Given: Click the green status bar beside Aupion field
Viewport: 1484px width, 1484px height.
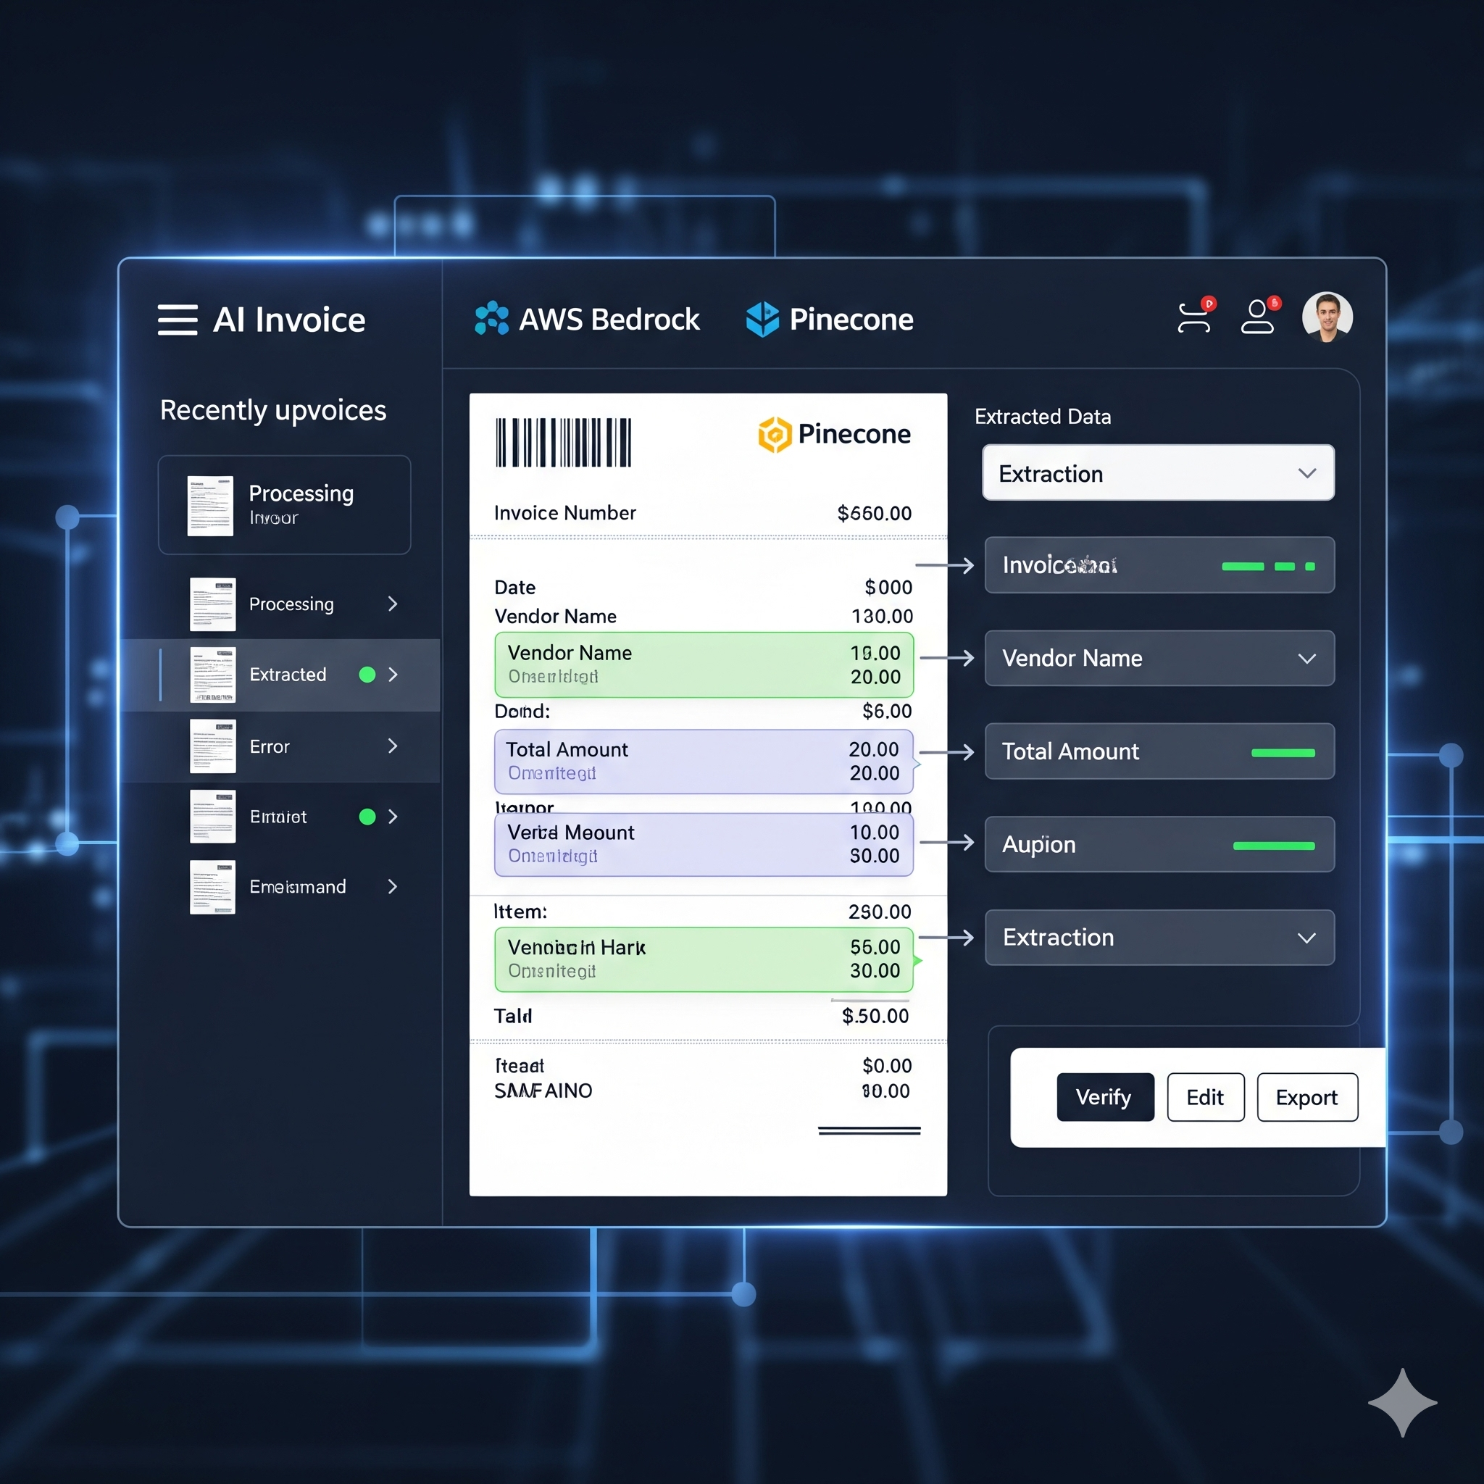Looking at the screenshot, I should 1274,846.
